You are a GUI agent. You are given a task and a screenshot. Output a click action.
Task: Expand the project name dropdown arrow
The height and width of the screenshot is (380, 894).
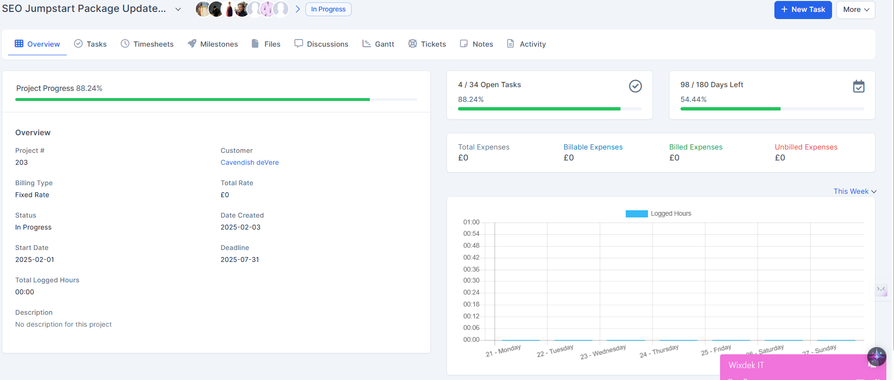pyautogui.click(x=178, y=10)
